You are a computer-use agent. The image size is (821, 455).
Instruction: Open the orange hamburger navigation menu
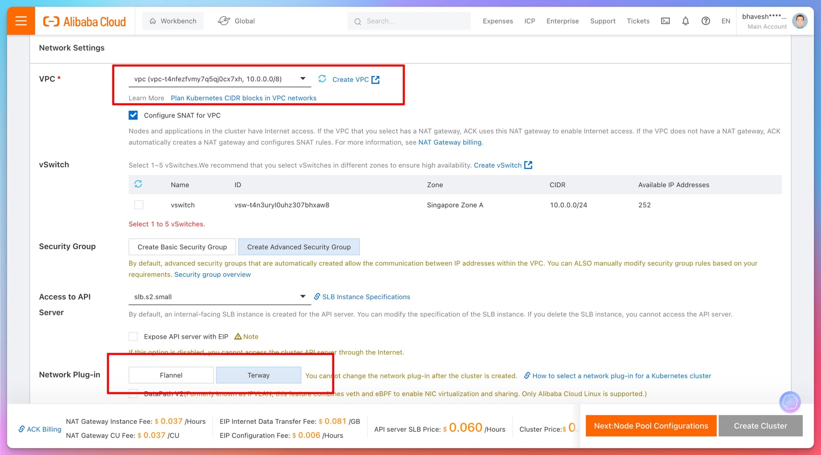coord(21,21)
